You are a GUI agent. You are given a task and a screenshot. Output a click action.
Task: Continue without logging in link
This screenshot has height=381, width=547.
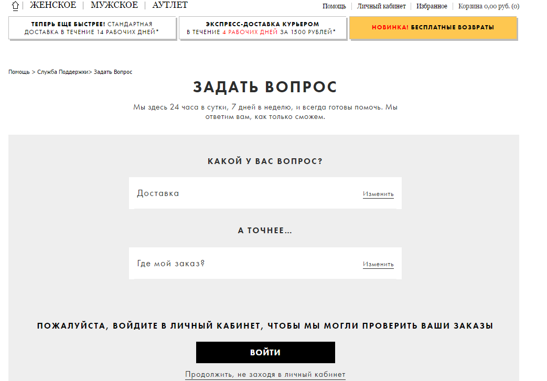click(265, 374)
